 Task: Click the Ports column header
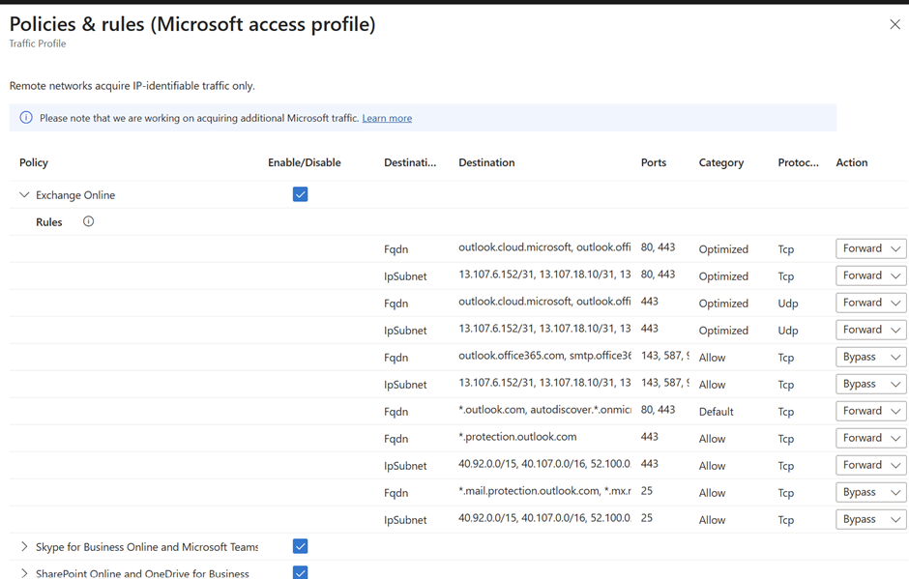pyautogui.click(x=654, y=162)
